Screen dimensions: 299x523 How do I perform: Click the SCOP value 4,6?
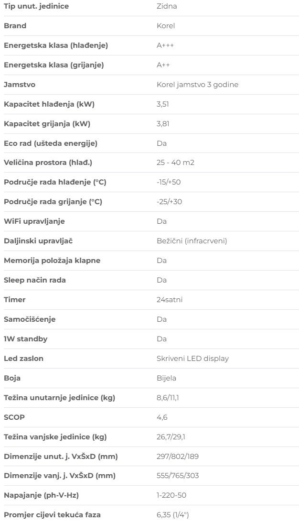(162, 417)
